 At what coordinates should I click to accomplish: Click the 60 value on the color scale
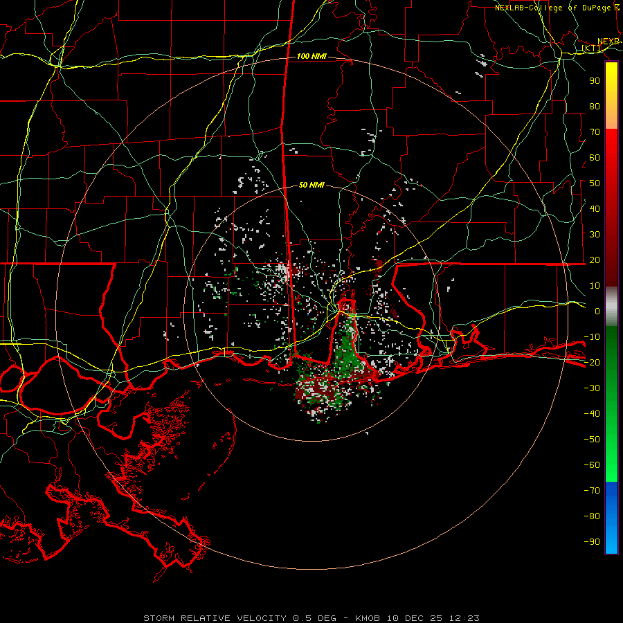click(x=595, y=158)
